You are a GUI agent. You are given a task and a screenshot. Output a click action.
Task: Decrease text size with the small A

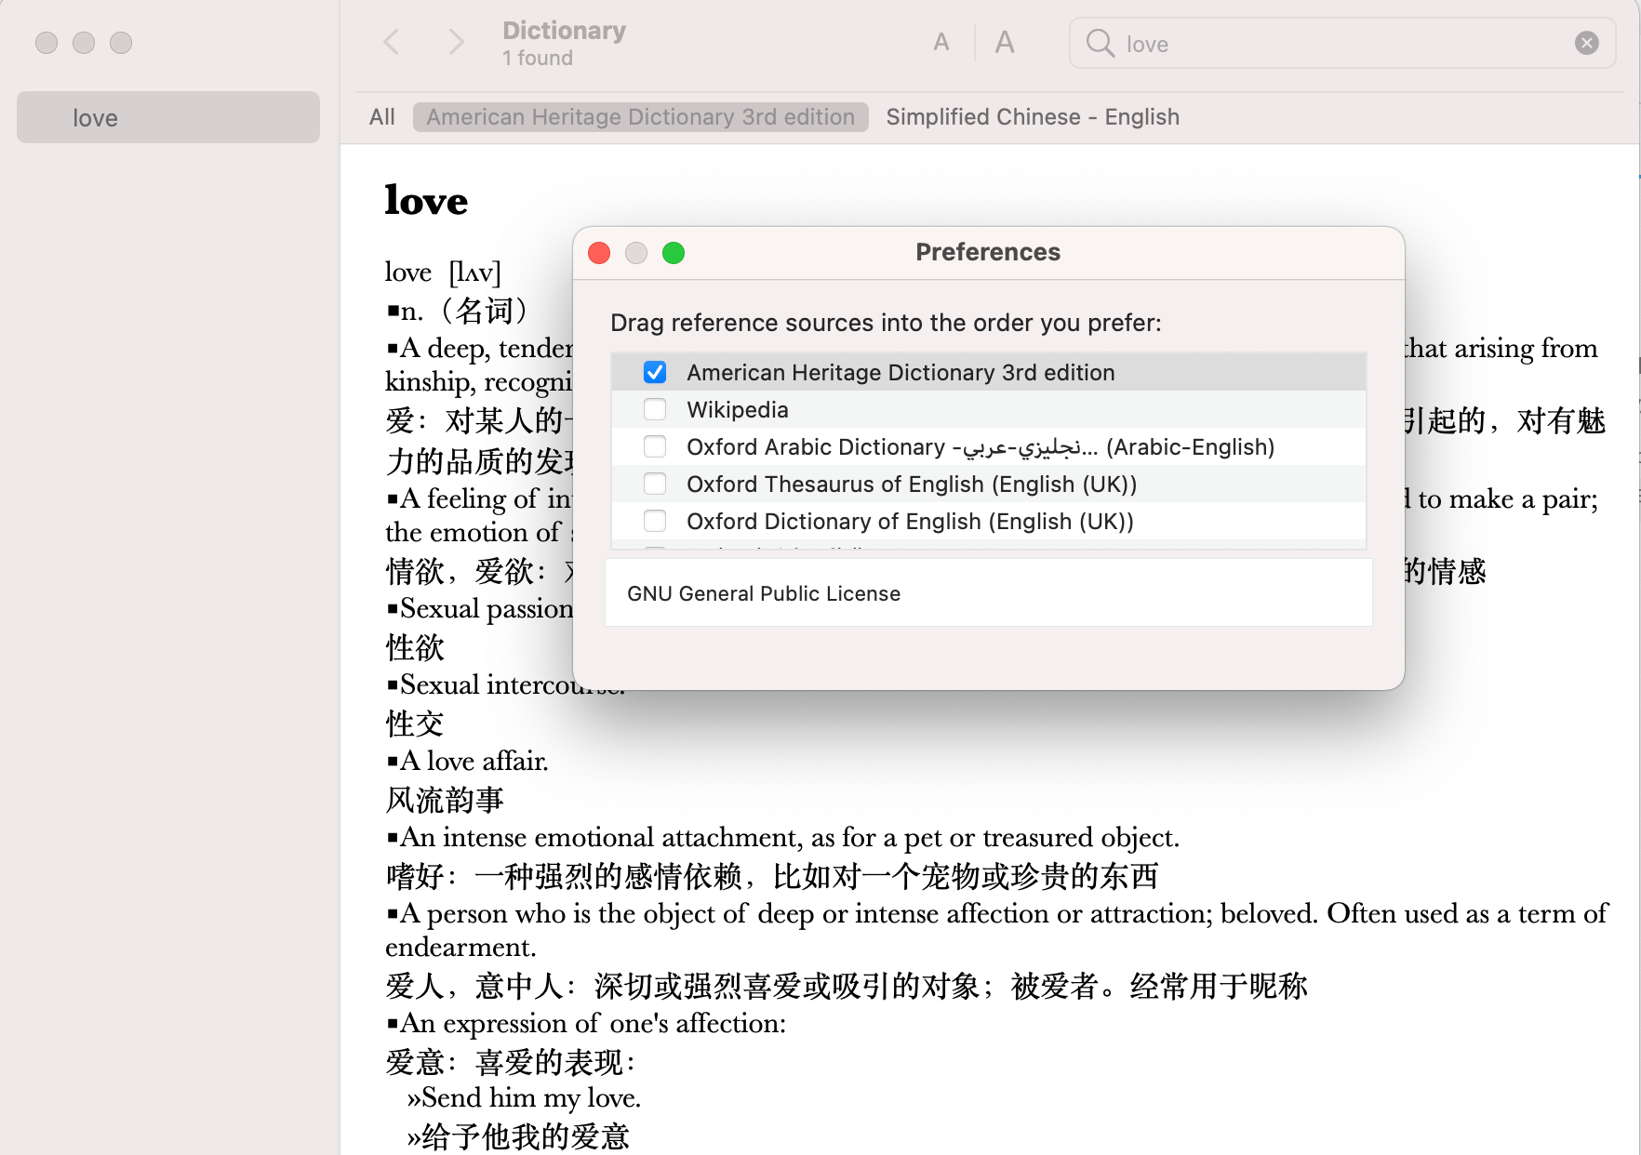tap(941, 42)
